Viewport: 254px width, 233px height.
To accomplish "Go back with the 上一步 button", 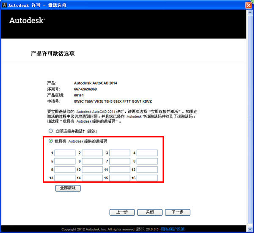I will pyautogui.click(x=122, y=212).
